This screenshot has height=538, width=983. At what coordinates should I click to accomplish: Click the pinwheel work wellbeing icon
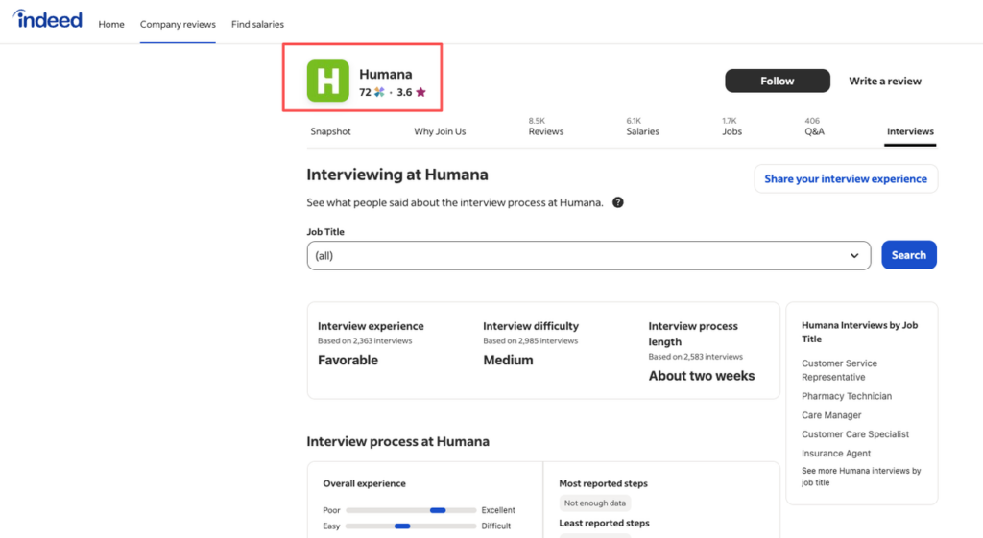pos(379,92)
